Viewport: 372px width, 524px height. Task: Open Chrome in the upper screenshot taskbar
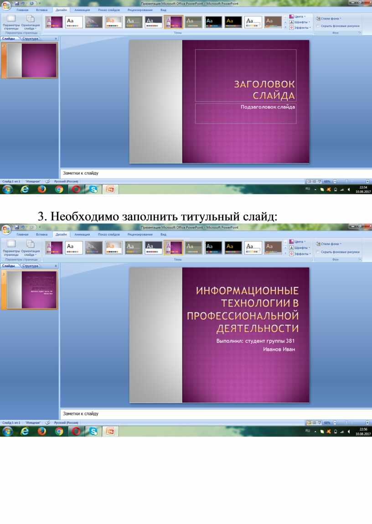click(x=59, y=189)
